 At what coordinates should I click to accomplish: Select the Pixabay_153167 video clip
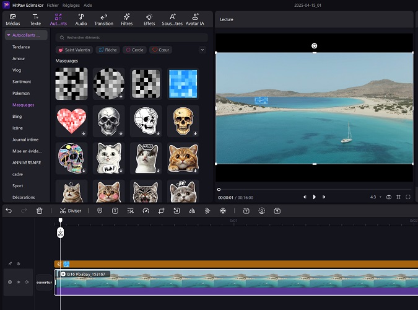click(x=236, y=283)
